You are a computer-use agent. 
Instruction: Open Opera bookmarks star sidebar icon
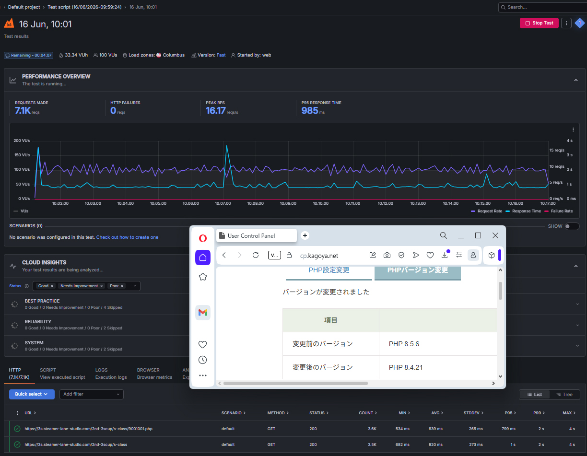203,277
